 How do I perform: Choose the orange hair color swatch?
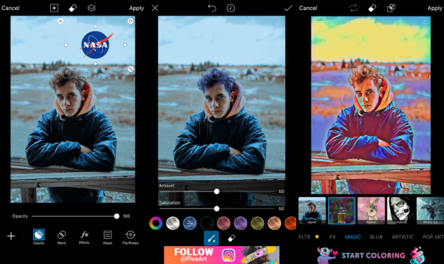pos(290,223)
